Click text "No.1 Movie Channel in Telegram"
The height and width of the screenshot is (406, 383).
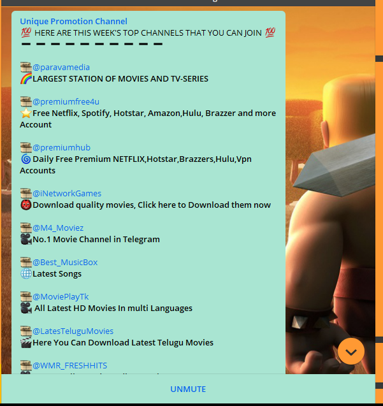(96, 239)
